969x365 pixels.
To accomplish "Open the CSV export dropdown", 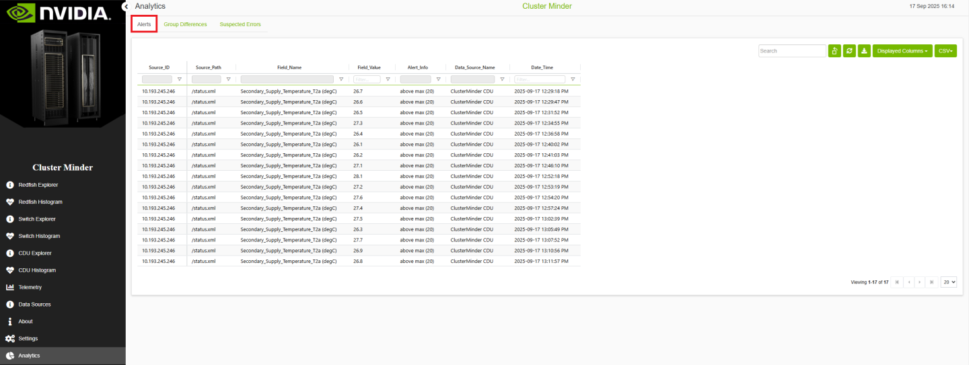I will click(945, 51).
